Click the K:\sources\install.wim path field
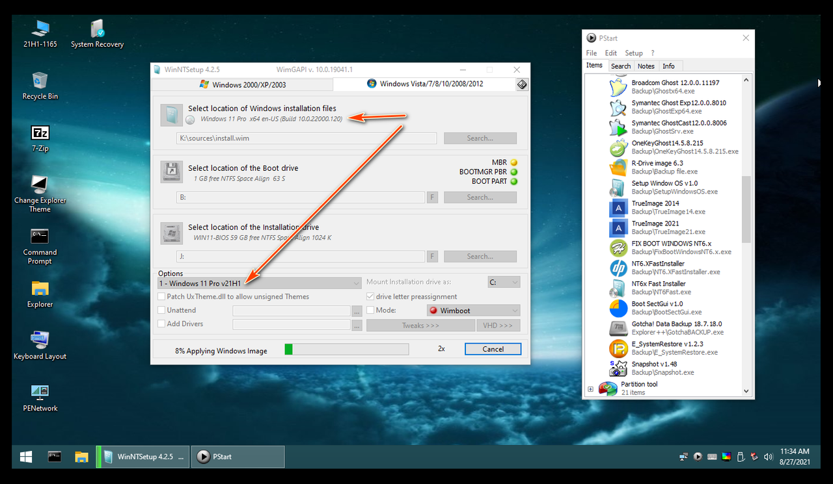Screen dimensions: 833x484 pyautogui.click(x=307, y=138)
